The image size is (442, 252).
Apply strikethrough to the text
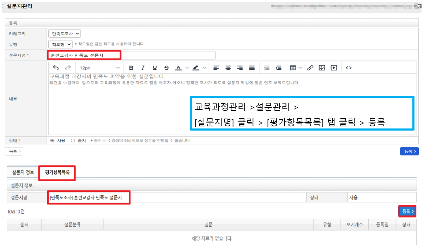(166, 68)
